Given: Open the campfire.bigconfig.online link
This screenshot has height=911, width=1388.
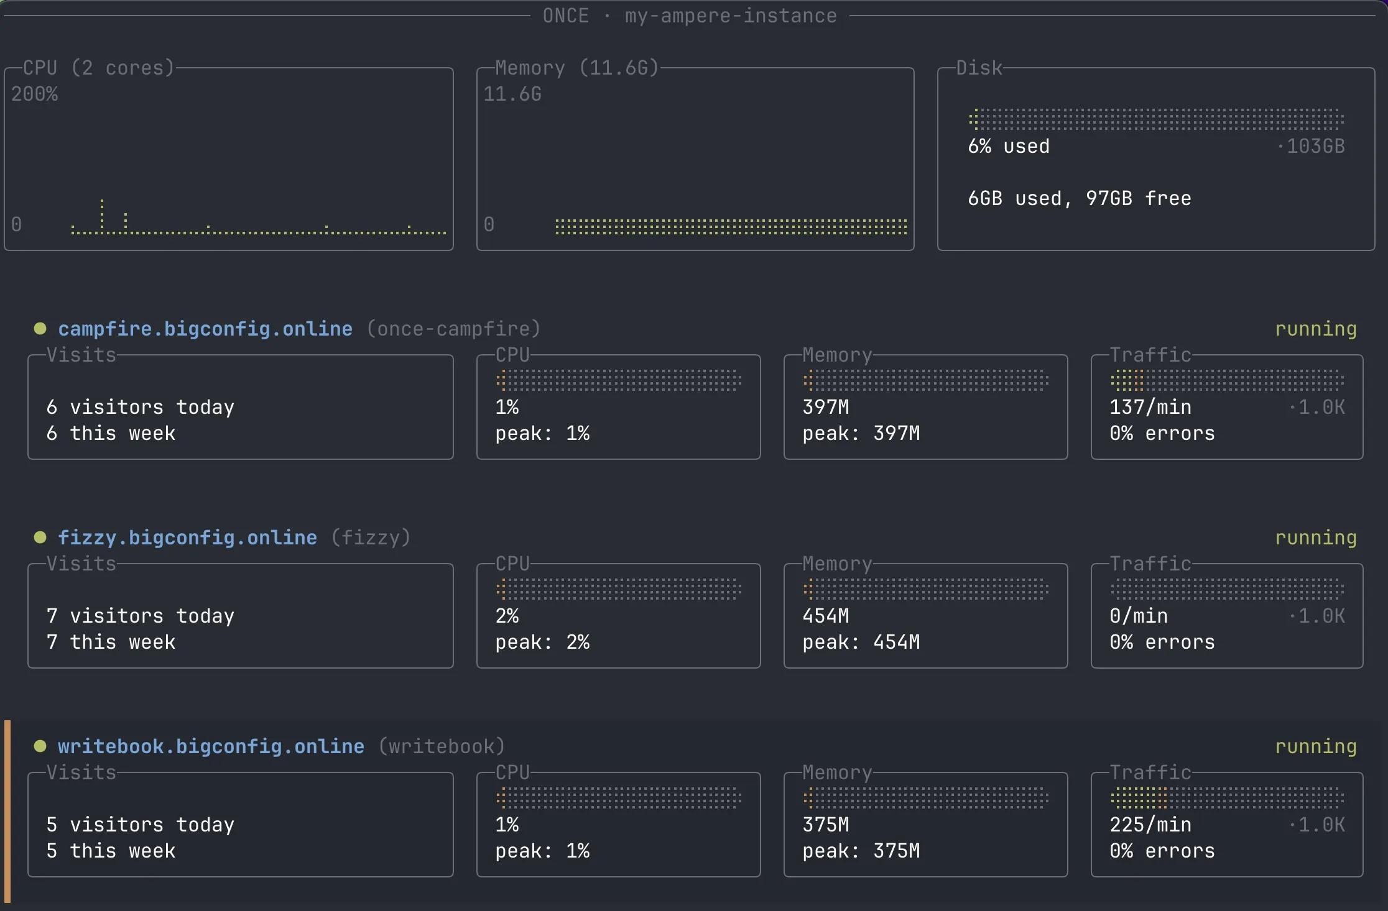Looking at the screenshot, I should (x=205, y=328).
